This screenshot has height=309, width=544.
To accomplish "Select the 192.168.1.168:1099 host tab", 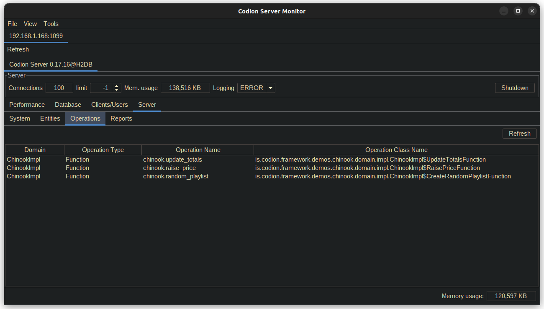I will click(36, 36).
